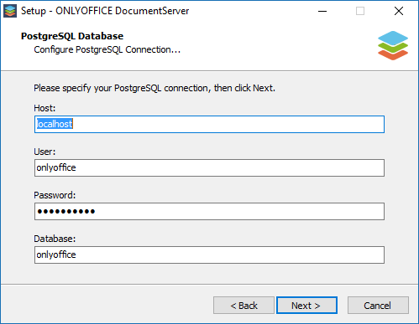Screen dimensions: 419x324
Task: Click the window title "Setup - ONLYOFFICE DocumentServer"
Action: pos(105,11)
